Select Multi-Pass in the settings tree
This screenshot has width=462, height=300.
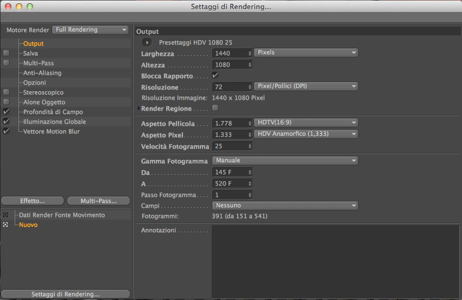click(39, 63)
